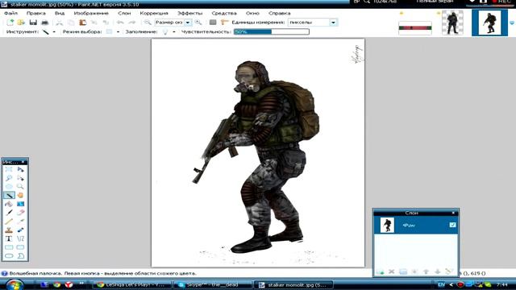
Task: Select the Recolor tool
Action: pos(20,230)
